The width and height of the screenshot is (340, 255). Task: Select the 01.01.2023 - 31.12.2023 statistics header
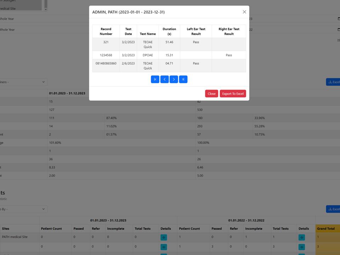point(67,93)
